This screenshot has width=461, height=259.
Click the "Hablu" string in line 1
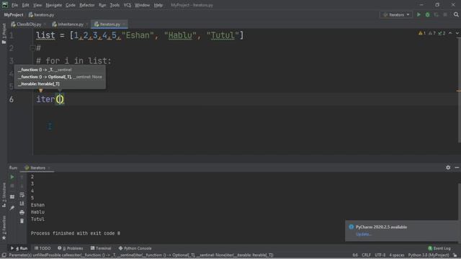click(180, 35)
